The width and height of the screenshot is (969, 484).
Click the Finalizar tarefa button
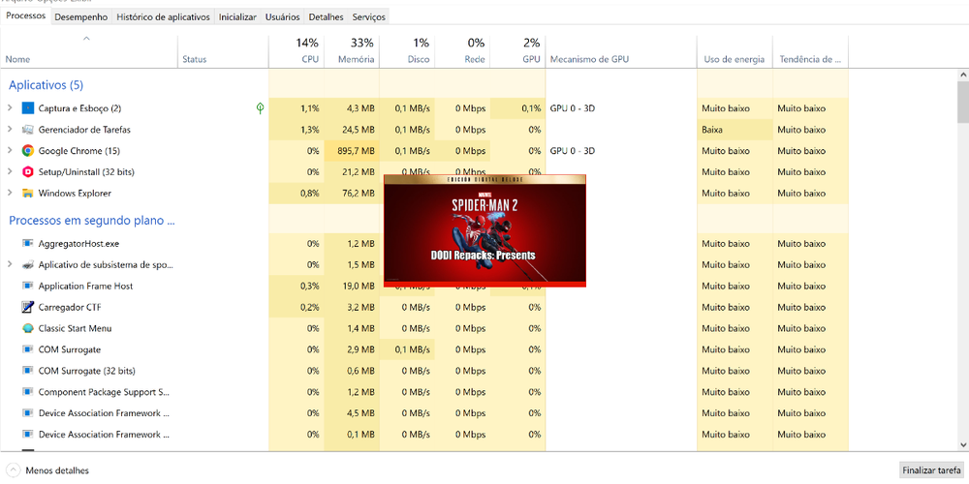930,470
